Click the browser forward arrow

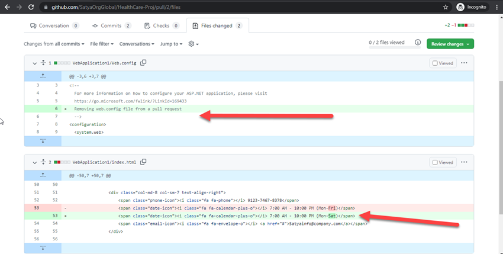coord(20,7)
